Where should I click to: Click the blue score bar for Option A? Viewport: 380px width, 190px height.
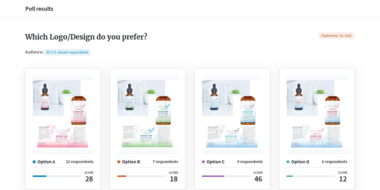click(x=39, y=176)
